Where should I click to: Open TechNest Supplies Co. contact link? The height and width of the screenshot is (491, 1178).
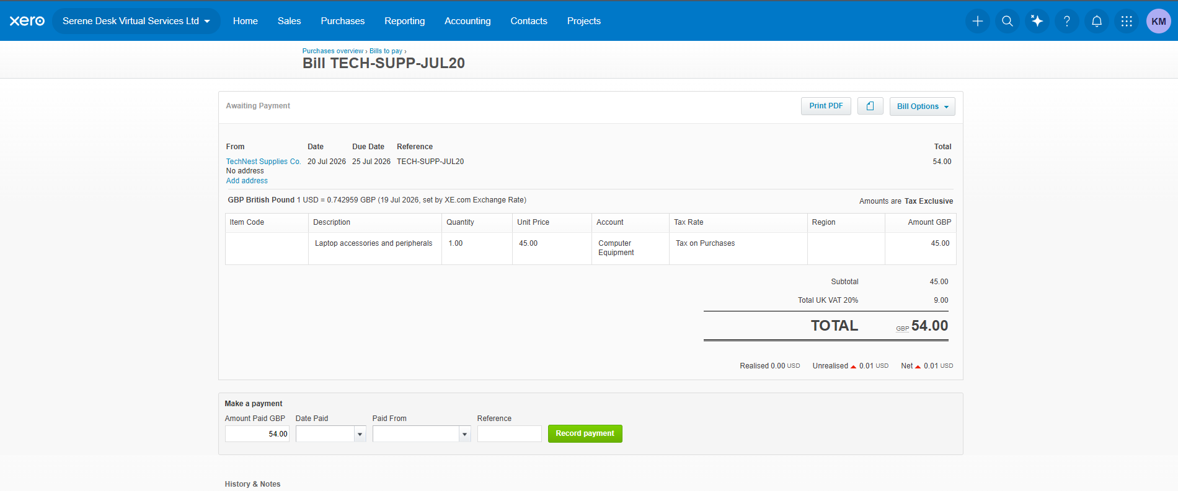point(263,162)
